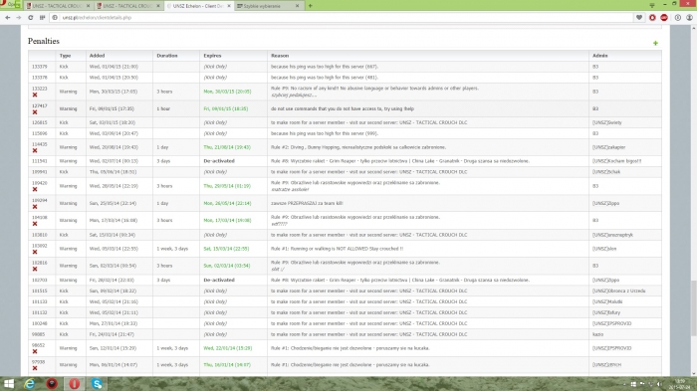Click the browser forward arrow

pos(19,17)
